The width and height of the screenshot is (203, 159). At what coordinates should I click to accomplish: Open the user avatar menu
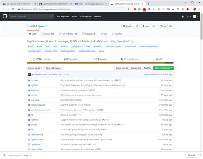[x=195, y=17]
